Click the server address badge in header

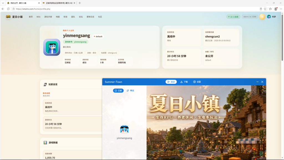tap(250, 17)
